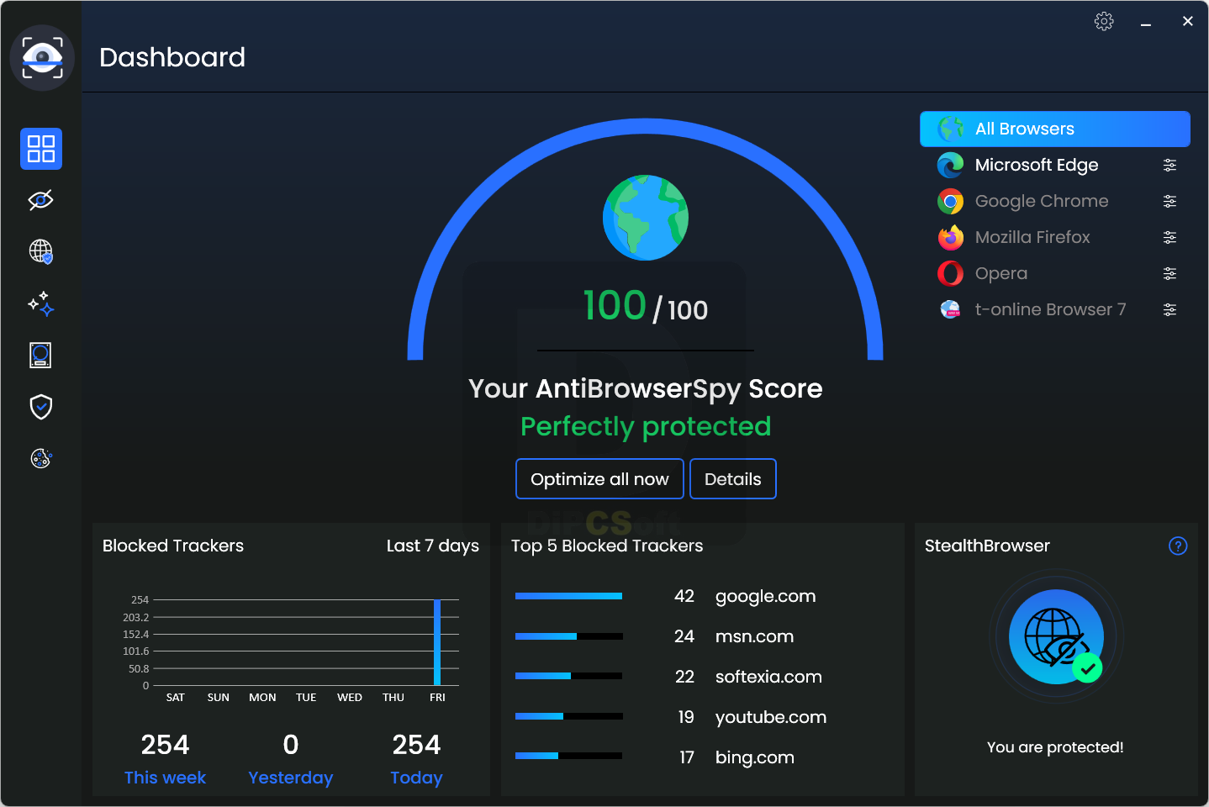Image resolution: width=1209 pixels, height=807 pixels.
Task: Click 'You are protected!' status text
Action: pyautogui.click(x=1055, y=747)
